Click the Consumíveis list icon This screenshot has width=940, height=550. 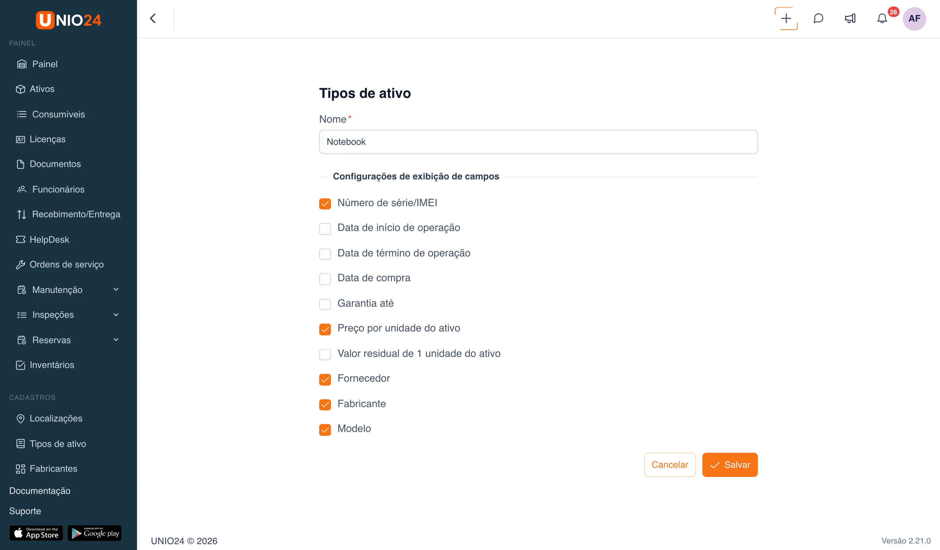point(22,114)
